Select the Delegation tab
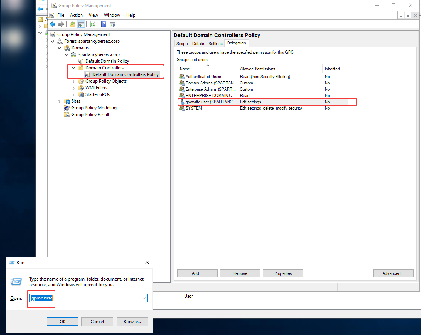Viewport: 421px width, 335px height. (236, 43)
